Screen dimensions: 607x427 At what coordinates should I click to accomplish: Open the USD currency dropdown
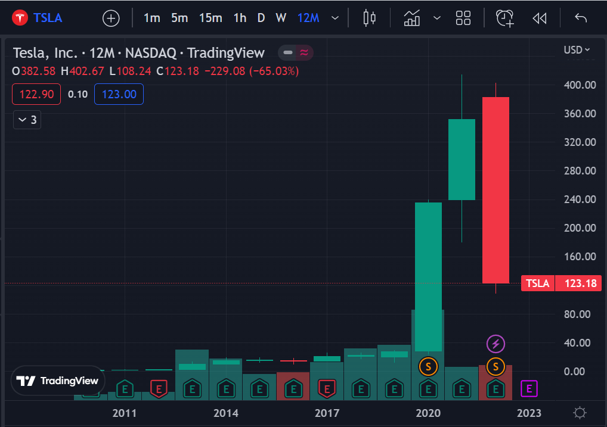tap(577, 50)
